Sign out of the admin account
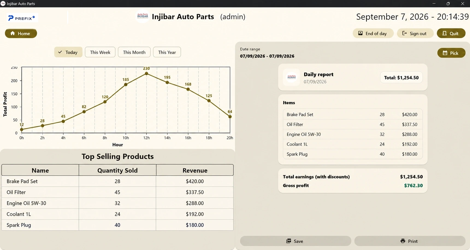The image size is (470, 250). point(415,33)
